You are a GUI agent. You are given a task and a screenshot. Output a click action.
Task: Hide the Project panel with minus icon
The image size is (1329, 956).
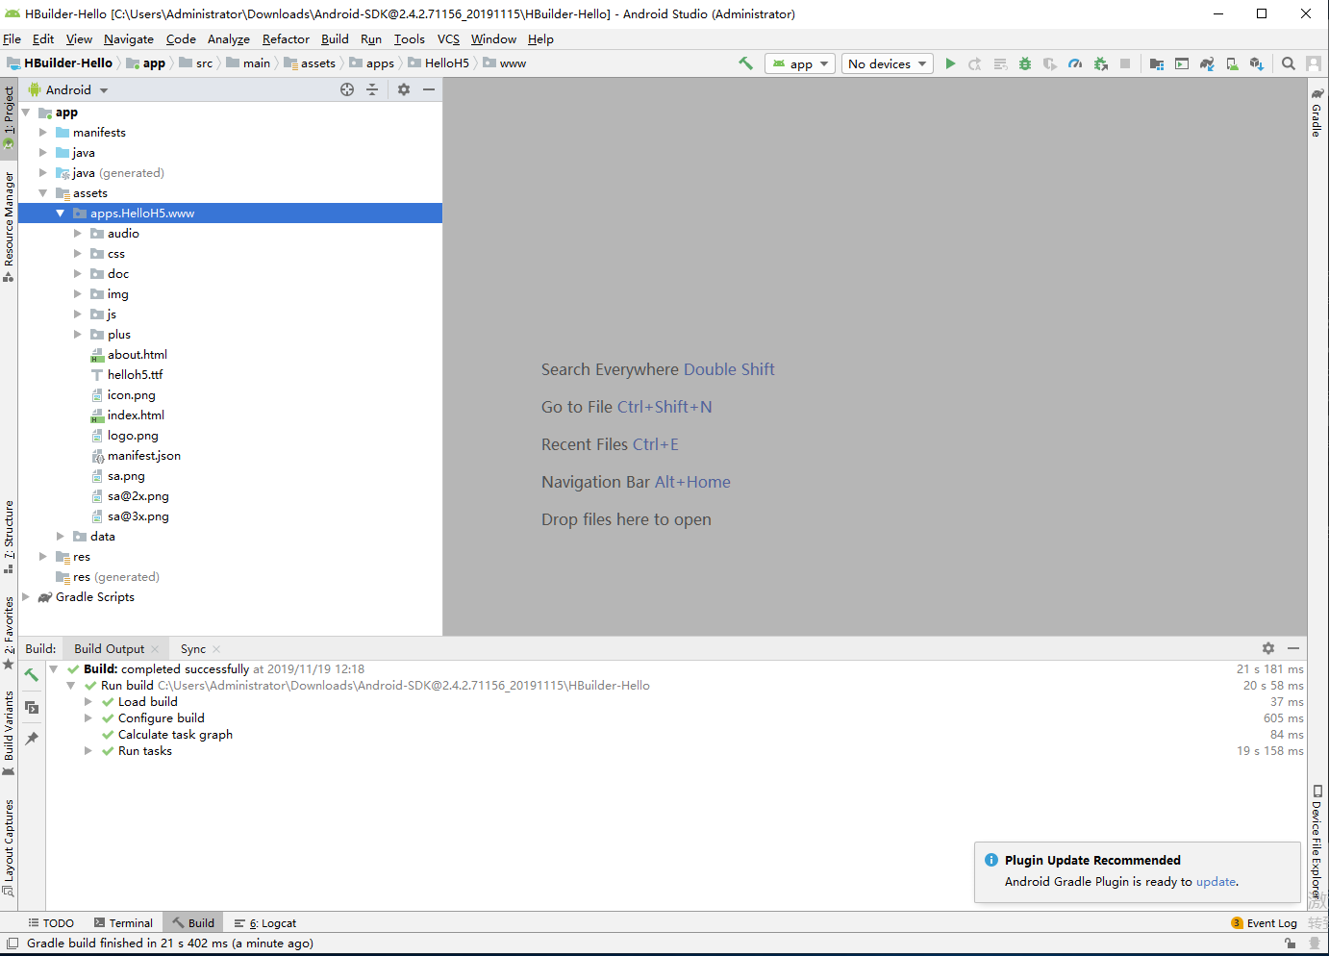click(x=429, y=89)
